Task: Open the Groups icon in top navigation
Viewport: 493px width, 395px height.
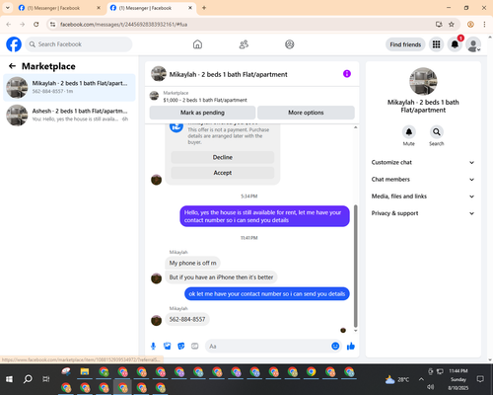Action: point(290,44)
